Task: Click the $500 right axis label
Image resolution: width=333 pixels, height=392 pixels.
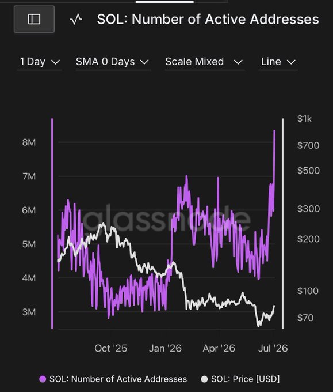Action: coord(308,171)
